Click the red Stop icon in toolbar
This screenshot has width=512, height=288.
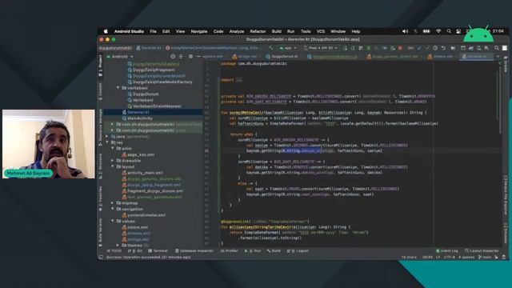400,48
